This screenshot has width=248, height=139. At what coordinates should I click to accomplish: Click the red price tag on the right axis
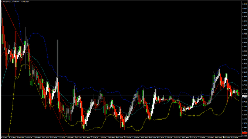[x=245, y=133]
